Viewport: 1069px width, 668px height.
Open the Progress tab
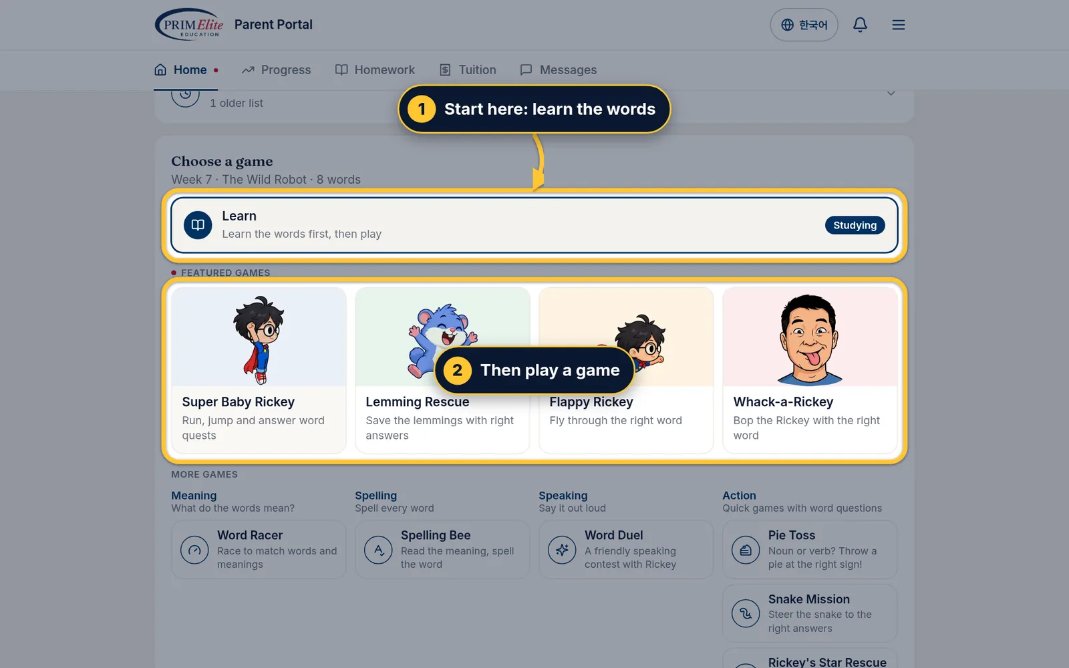[276, 70]
